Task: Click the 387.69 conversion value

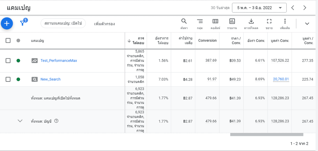Action: (211, 60)
